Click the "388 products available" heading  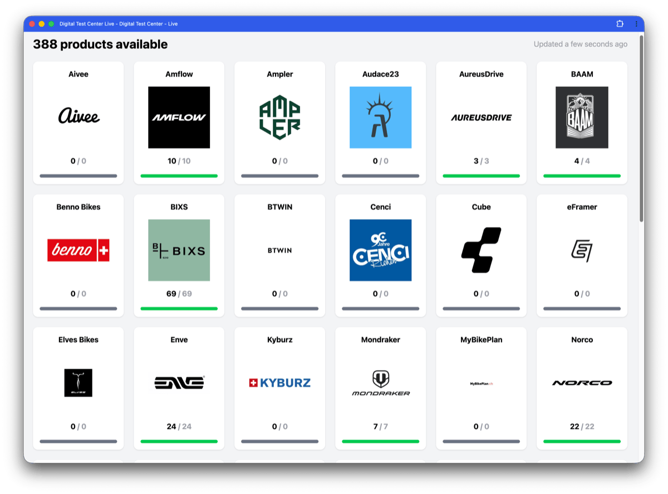point(100,44)
